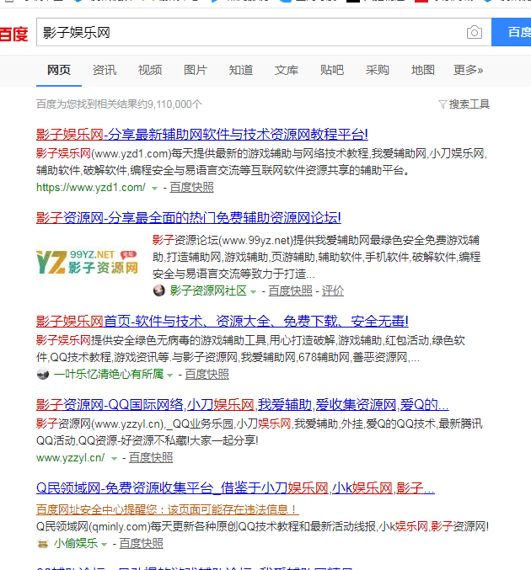
Task: Click avatar icon beside 影子资源网社区
Action: tap(159, 290)
